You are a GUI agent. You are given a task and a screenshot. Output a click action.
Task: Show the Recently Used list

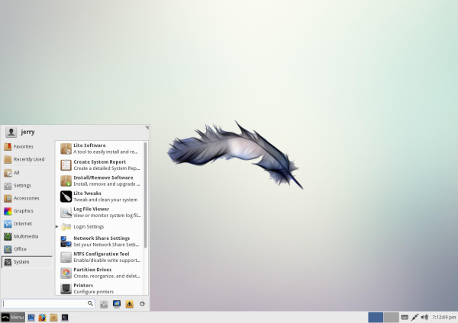pyautogui.click(x=28, y=159)
